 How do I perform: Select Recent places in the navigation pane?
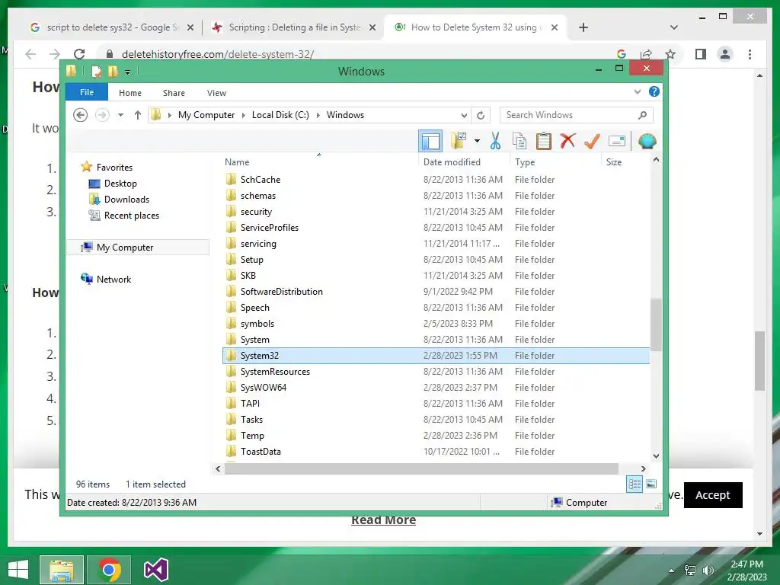coord(131,216)
